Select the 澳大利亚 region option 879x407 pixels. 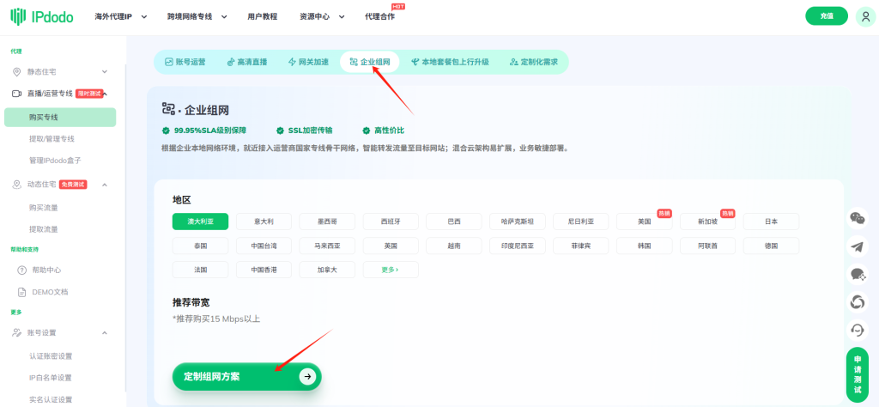point(200,222)
